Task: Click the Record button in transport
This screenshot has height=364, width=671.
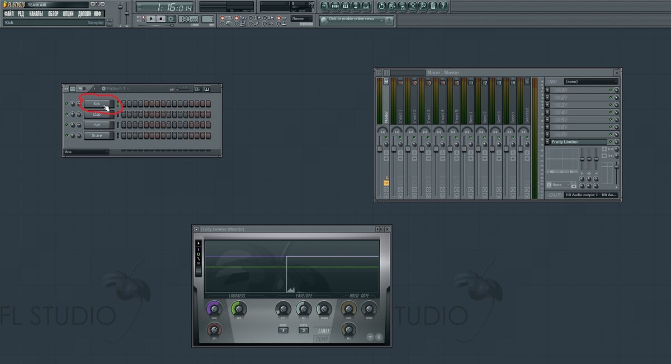Action: [171, 18]
